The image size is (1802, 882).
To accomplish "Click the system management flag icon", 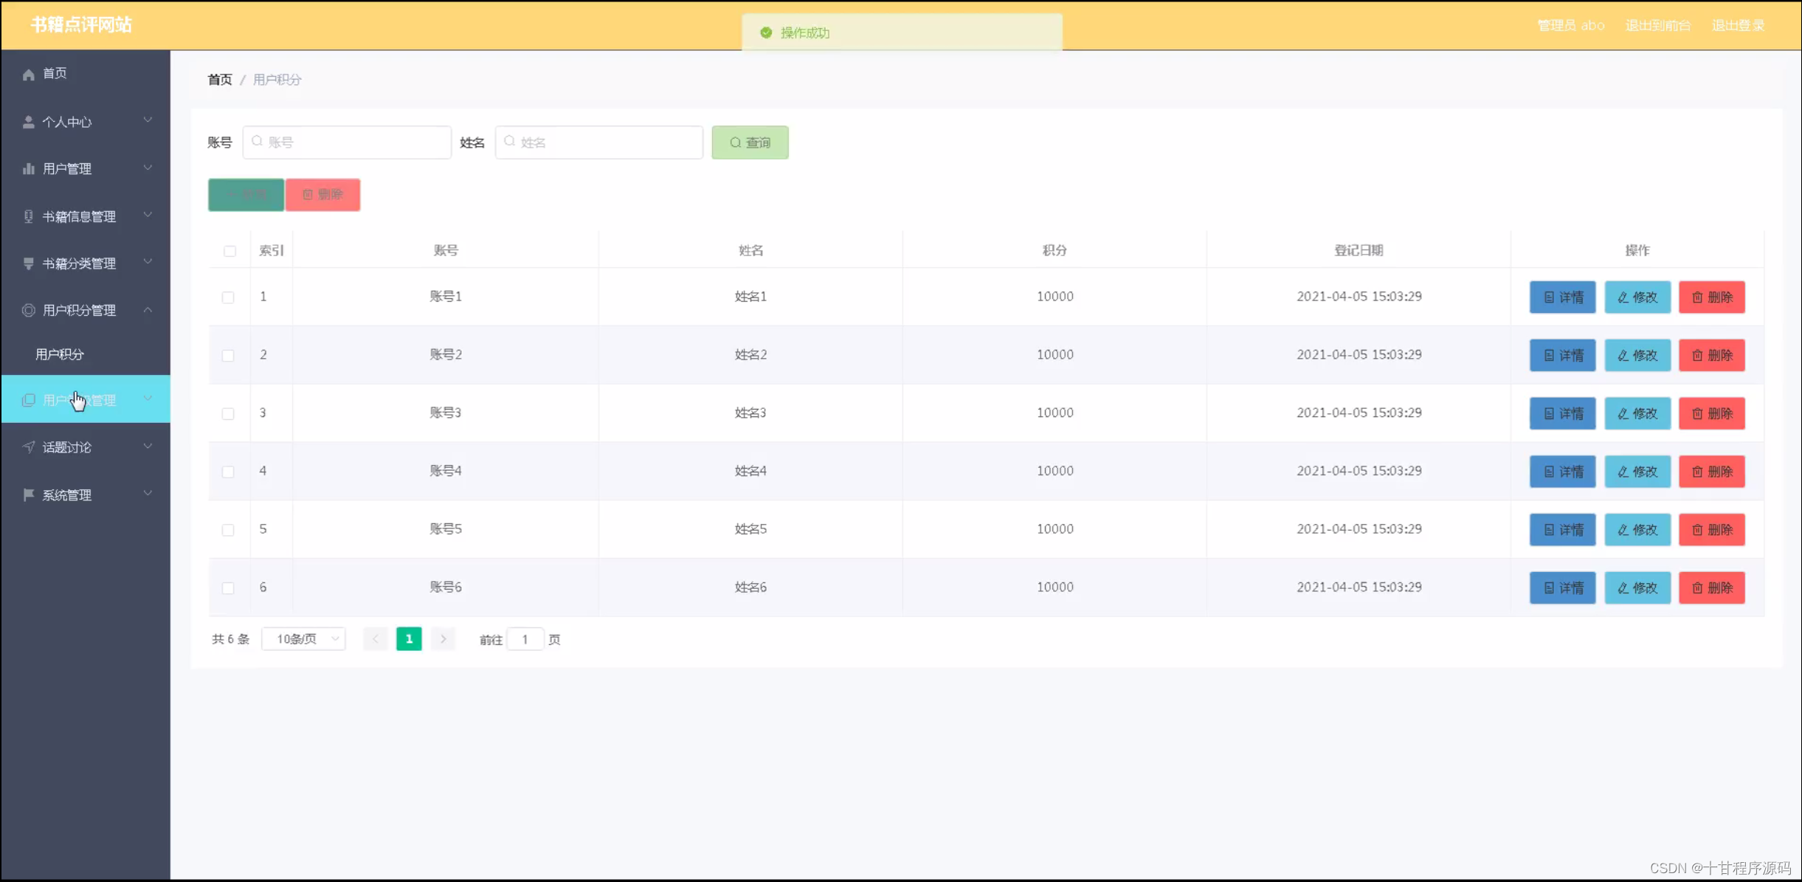I will (x=29, y=495).
